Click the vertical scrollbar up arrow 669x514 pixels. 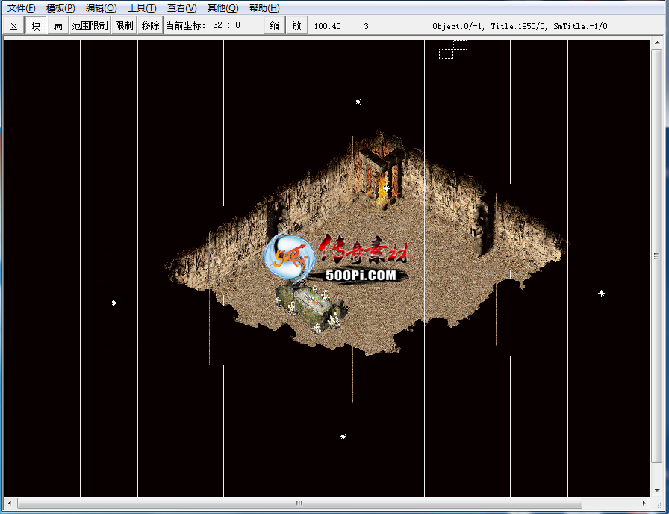[x=656, y=43]
